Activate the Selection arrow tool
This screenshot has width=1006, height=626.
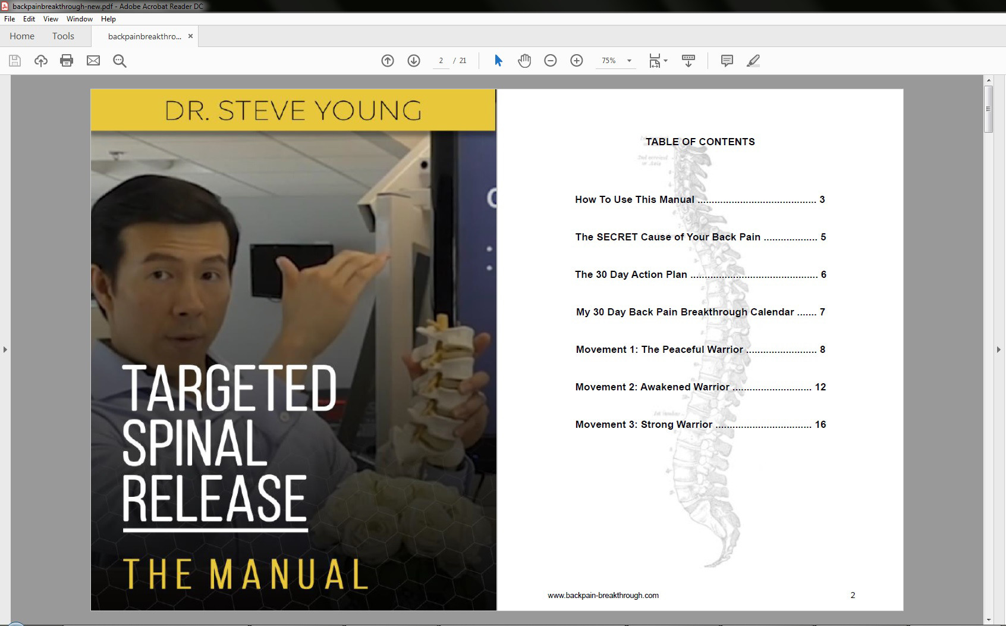(498, 60)
